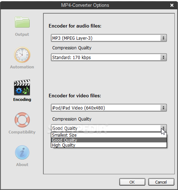Choose Smallest Size from the list

click(109, 135)
